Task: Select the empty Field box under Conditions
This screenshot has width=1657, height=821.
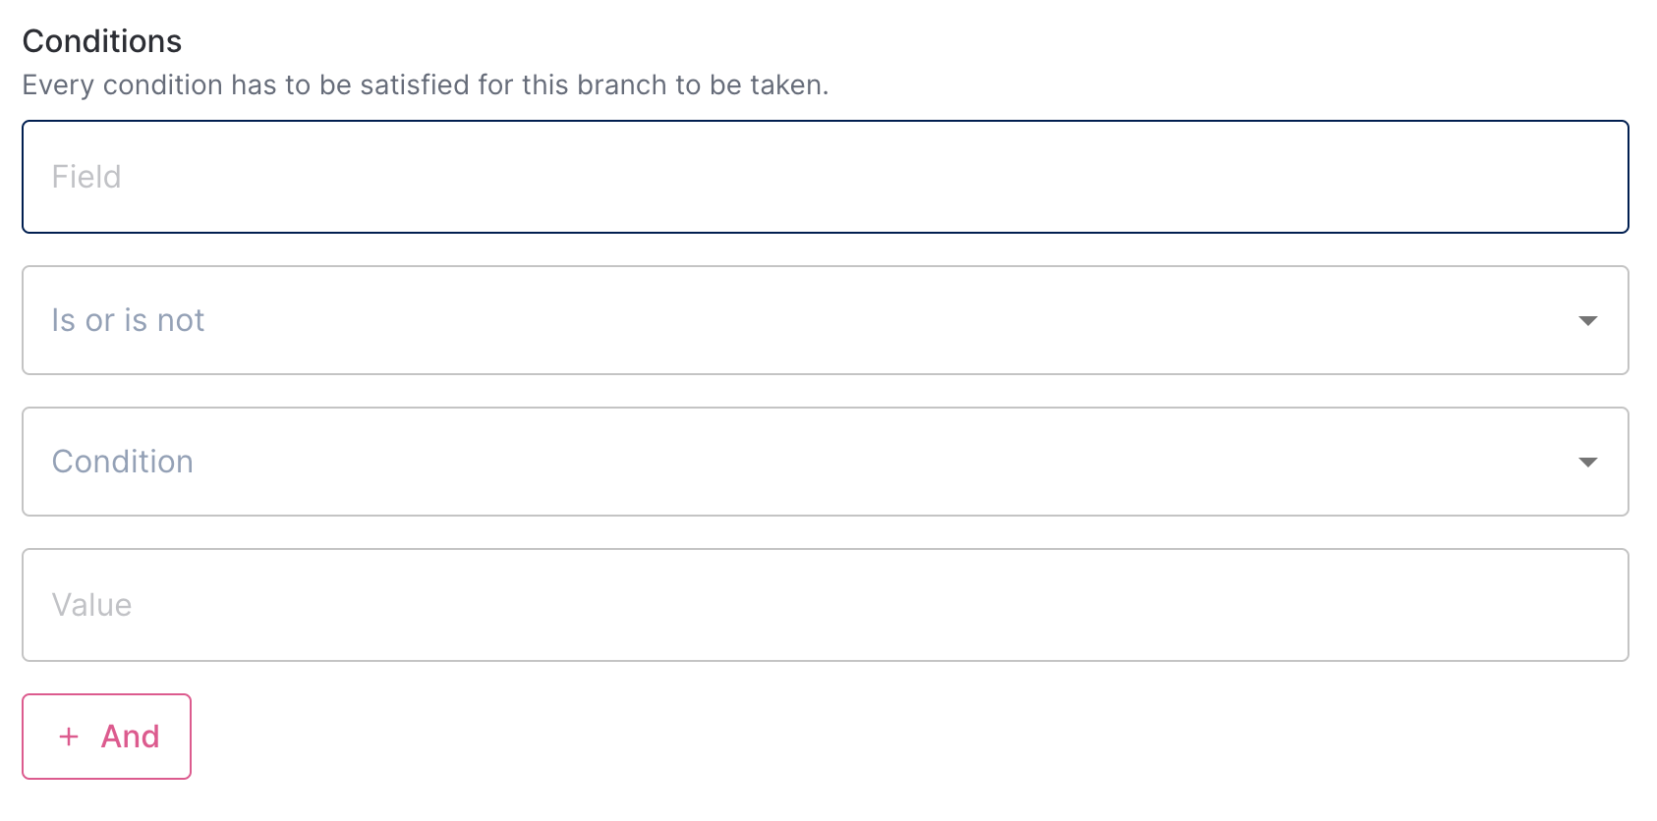Action: point(825,177)
